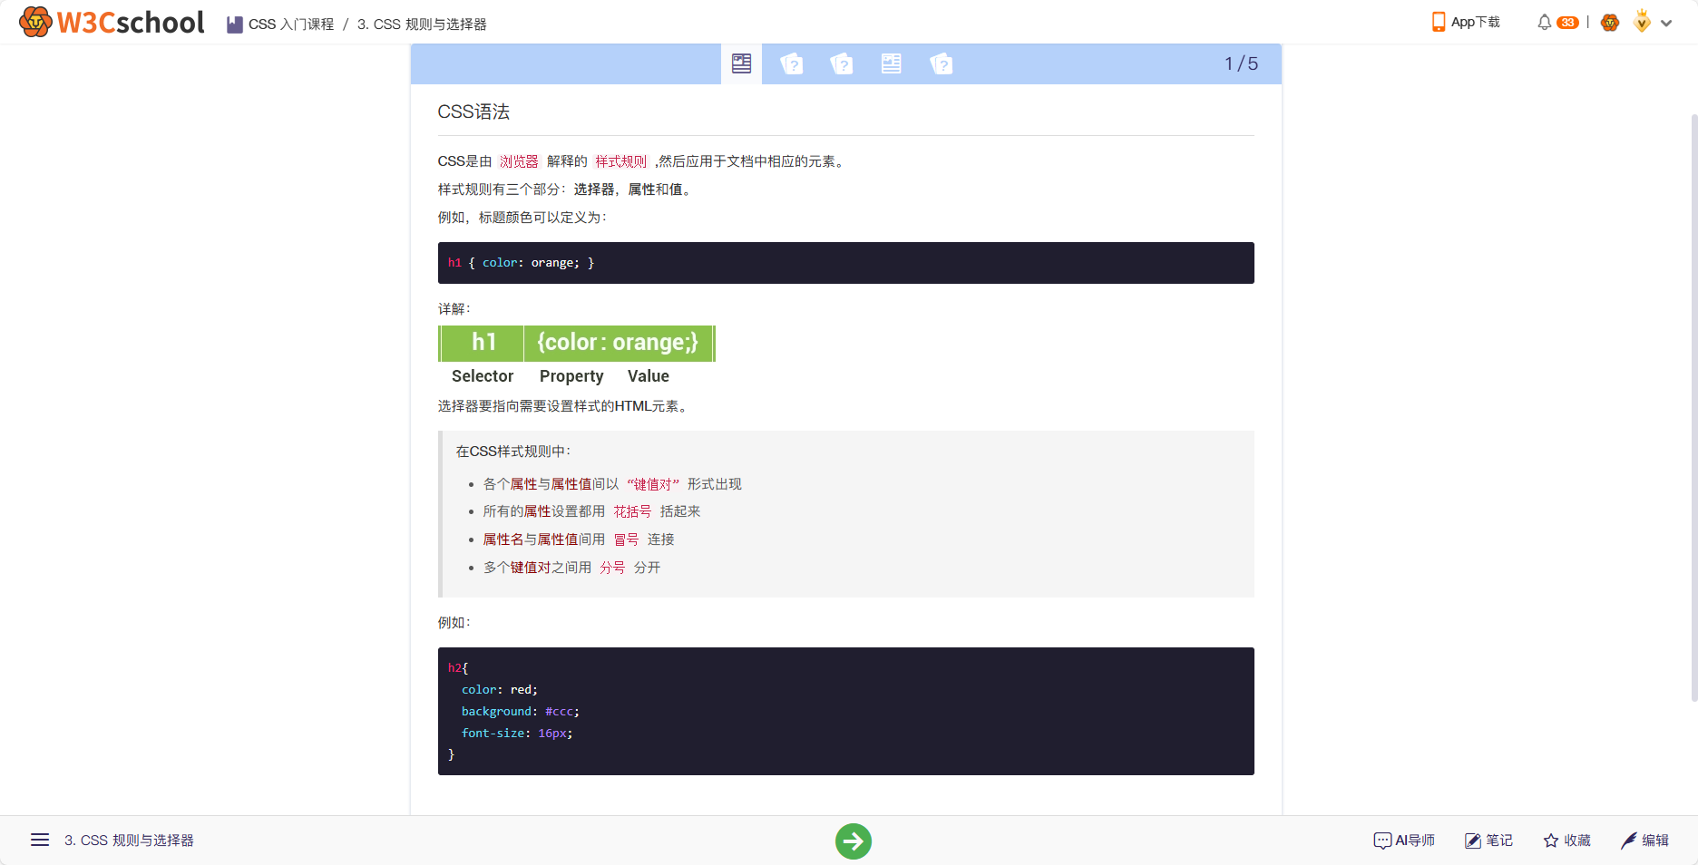Click the orange 33 notification badge
Viewport: 1698px width, 865px height.
(1567, 23)
